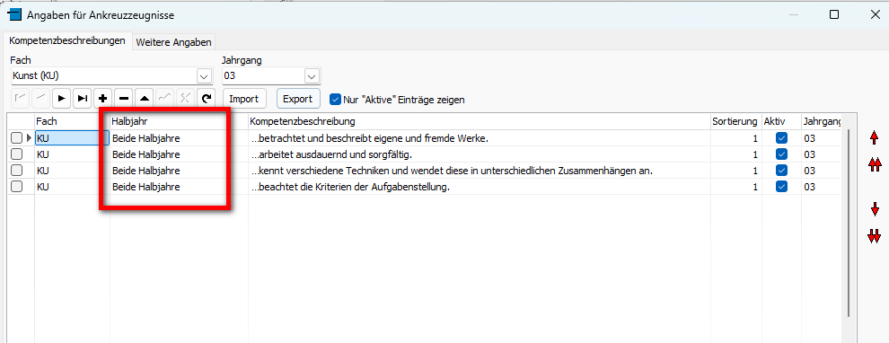Move entry down with single red arrow
Screen dimensions: 889x343
(x=875, y=208)
